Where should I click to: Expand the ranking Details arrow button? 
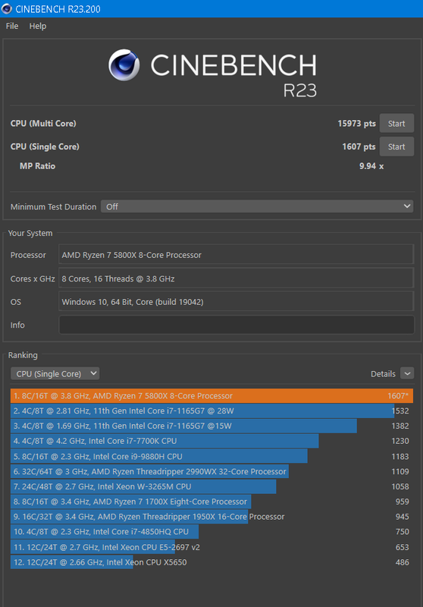pos(407,373)
